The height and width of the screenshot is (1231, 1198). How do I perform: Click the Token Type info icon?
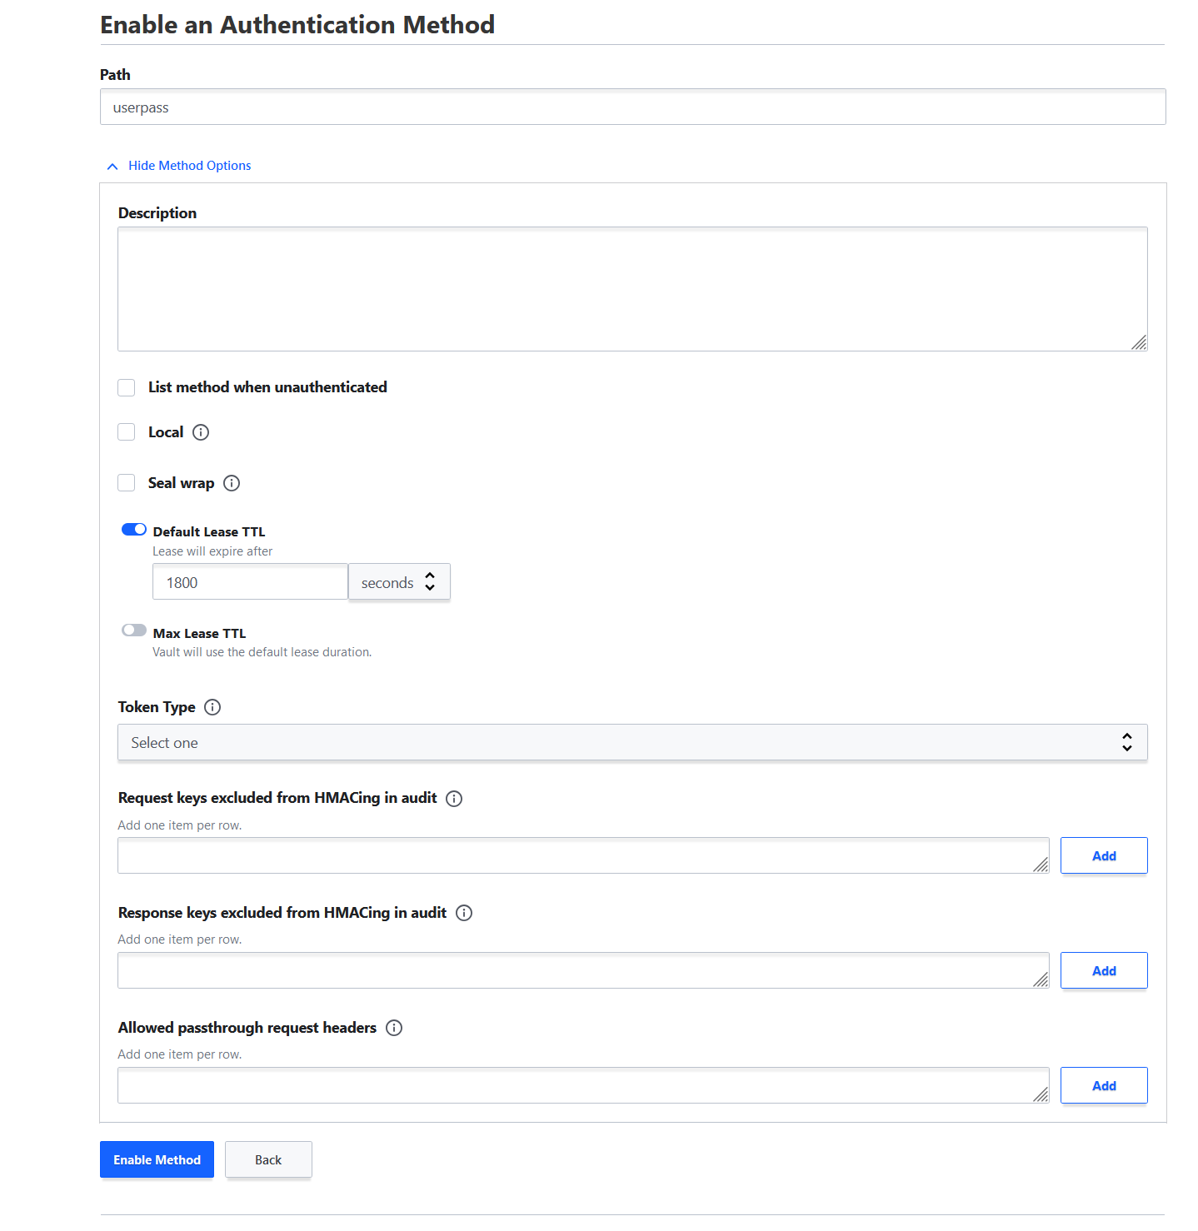click(x=212, y=707)
